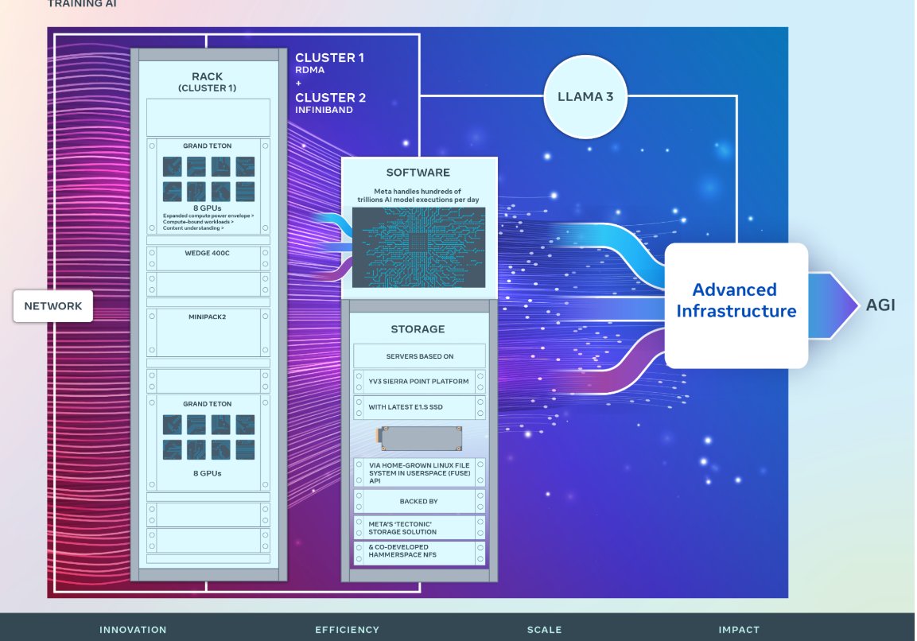Click the INFINIBAND subtitle
The height and width of the screenshot is (641, 917).
coord(324,110)
